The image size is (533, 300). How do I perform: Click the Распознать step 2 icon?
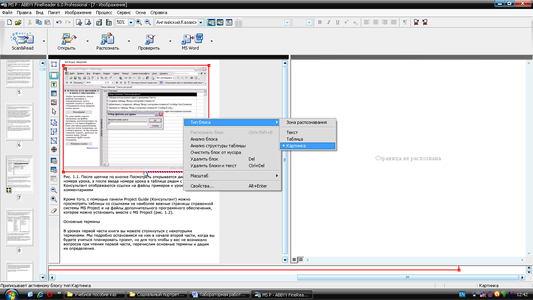coord(107,38)
